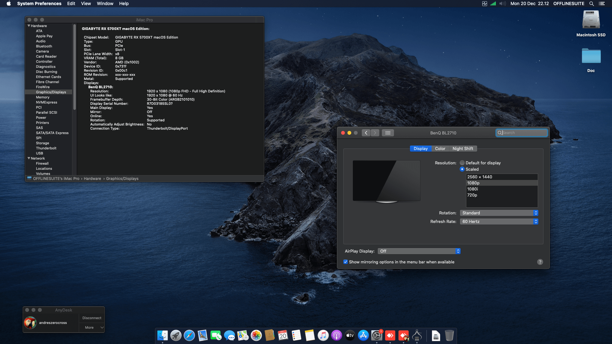Screen dimensions: 612x344
Task: Open Messages from the dock
Action: [229, 335]
